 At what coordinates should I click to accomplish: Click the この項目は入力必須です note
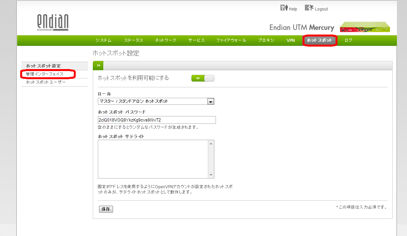click(362, 207)
